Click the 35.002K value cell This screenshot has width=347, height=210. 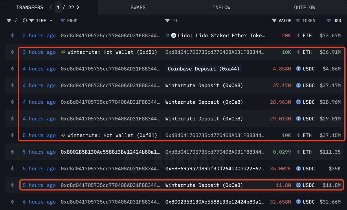[x=280, y=168]
